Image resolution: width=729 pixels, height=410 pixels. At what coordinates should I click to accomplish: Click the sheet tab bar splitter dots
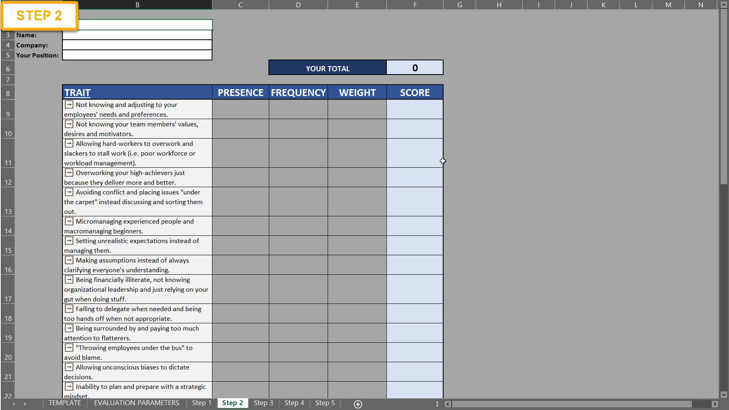pos(437,404)
